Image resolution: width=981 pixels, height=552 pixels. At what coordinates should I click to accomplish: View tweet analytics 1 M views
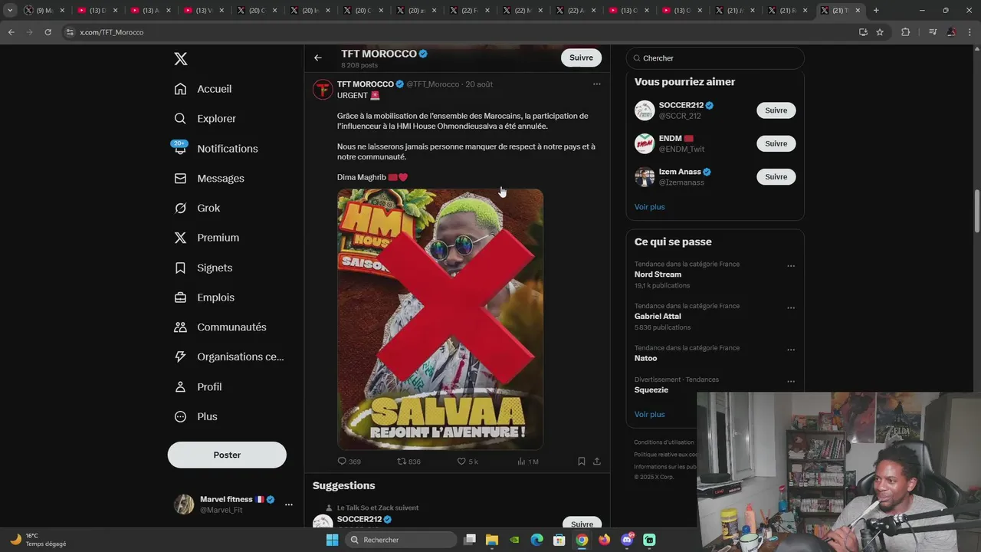[528, 462]
